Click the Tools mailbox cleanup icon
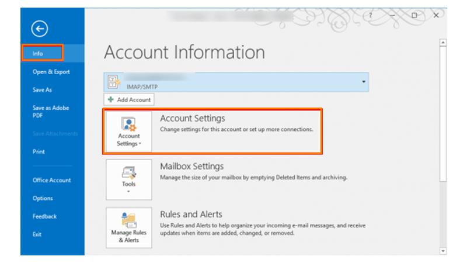The image size is (467, 263). click(x=129, y=172)
